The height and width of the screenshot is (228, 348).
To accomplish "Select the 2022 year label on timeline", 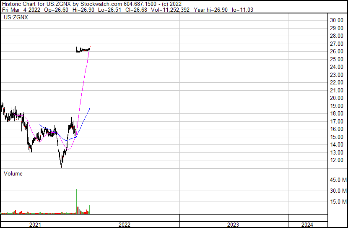I will (124, 225).
